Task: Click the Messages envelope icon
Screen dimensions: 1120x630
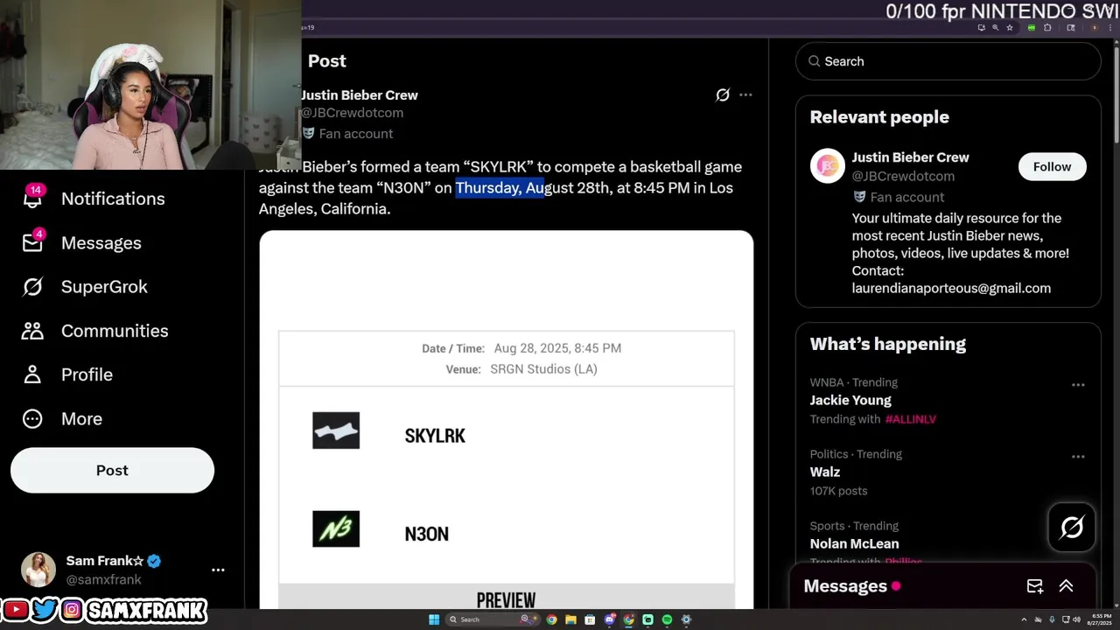Action: (x=32, y=242)
